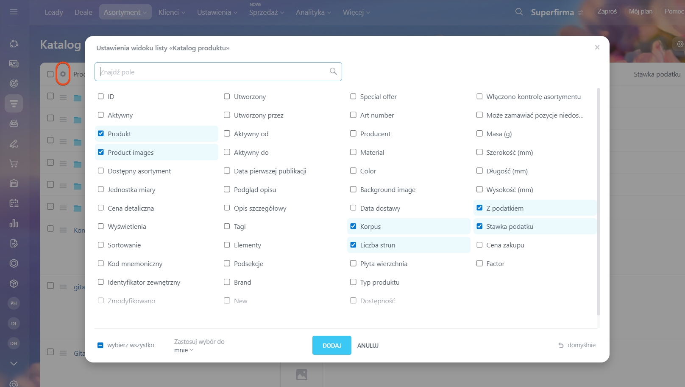Click the Zaproś button
The image size is (685, 387).
pyautogui.click(x=607, y=11)
